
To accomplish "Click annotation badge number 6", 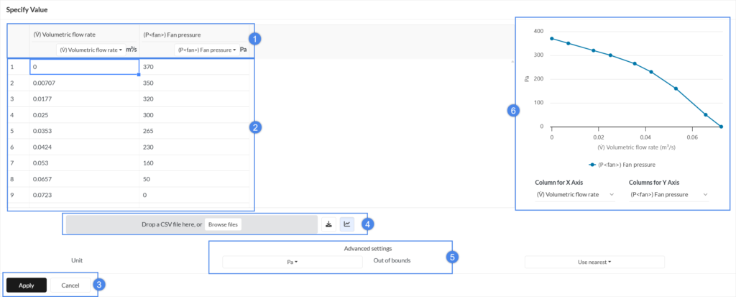I will tap(513, 111).
